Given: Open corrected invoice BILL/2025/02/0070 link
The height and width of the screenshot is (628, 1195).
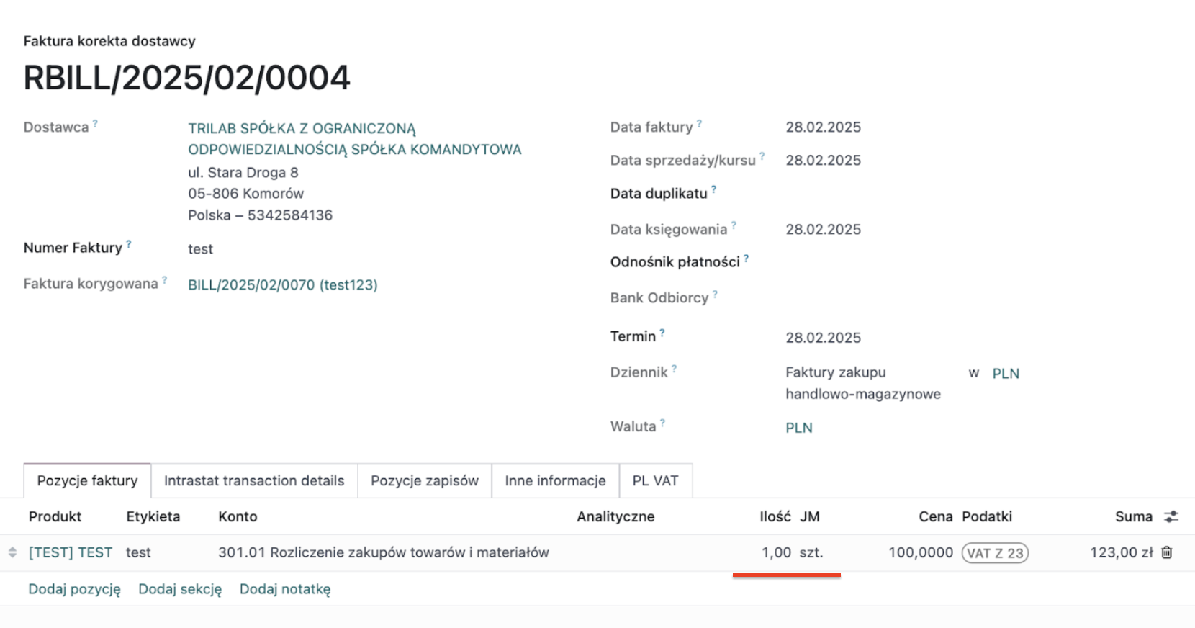Looking at the screenshot, I should [282, 284].
